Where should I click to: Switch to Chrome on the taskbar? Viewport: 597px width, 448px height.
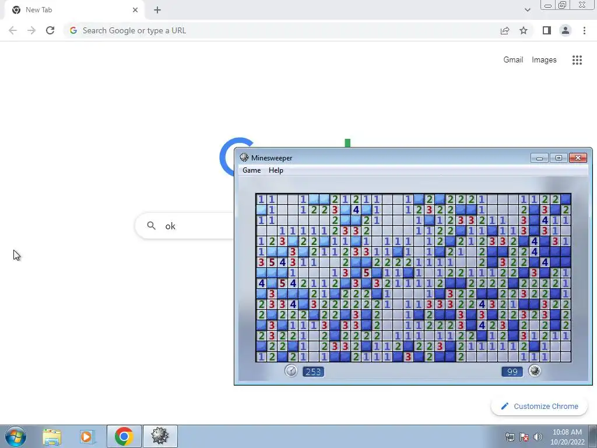[124, 436]
